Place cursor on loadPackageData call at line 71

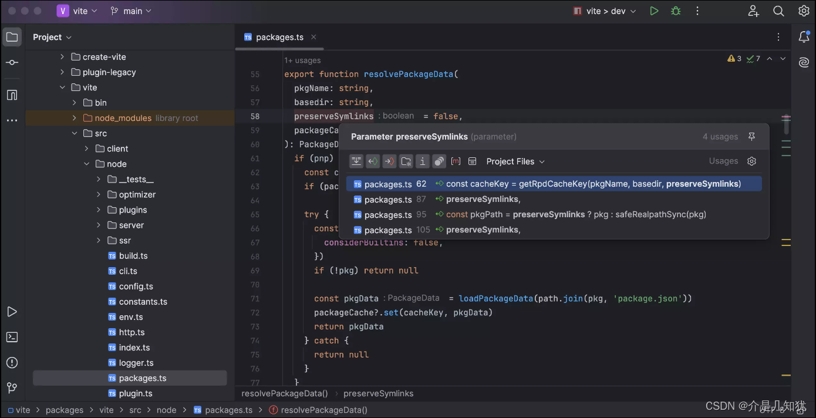tap(495, 298)
